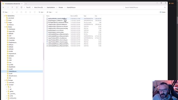178x100 pixels.
Task: Open the Lora folder in tree
Action: click(10, 62)
